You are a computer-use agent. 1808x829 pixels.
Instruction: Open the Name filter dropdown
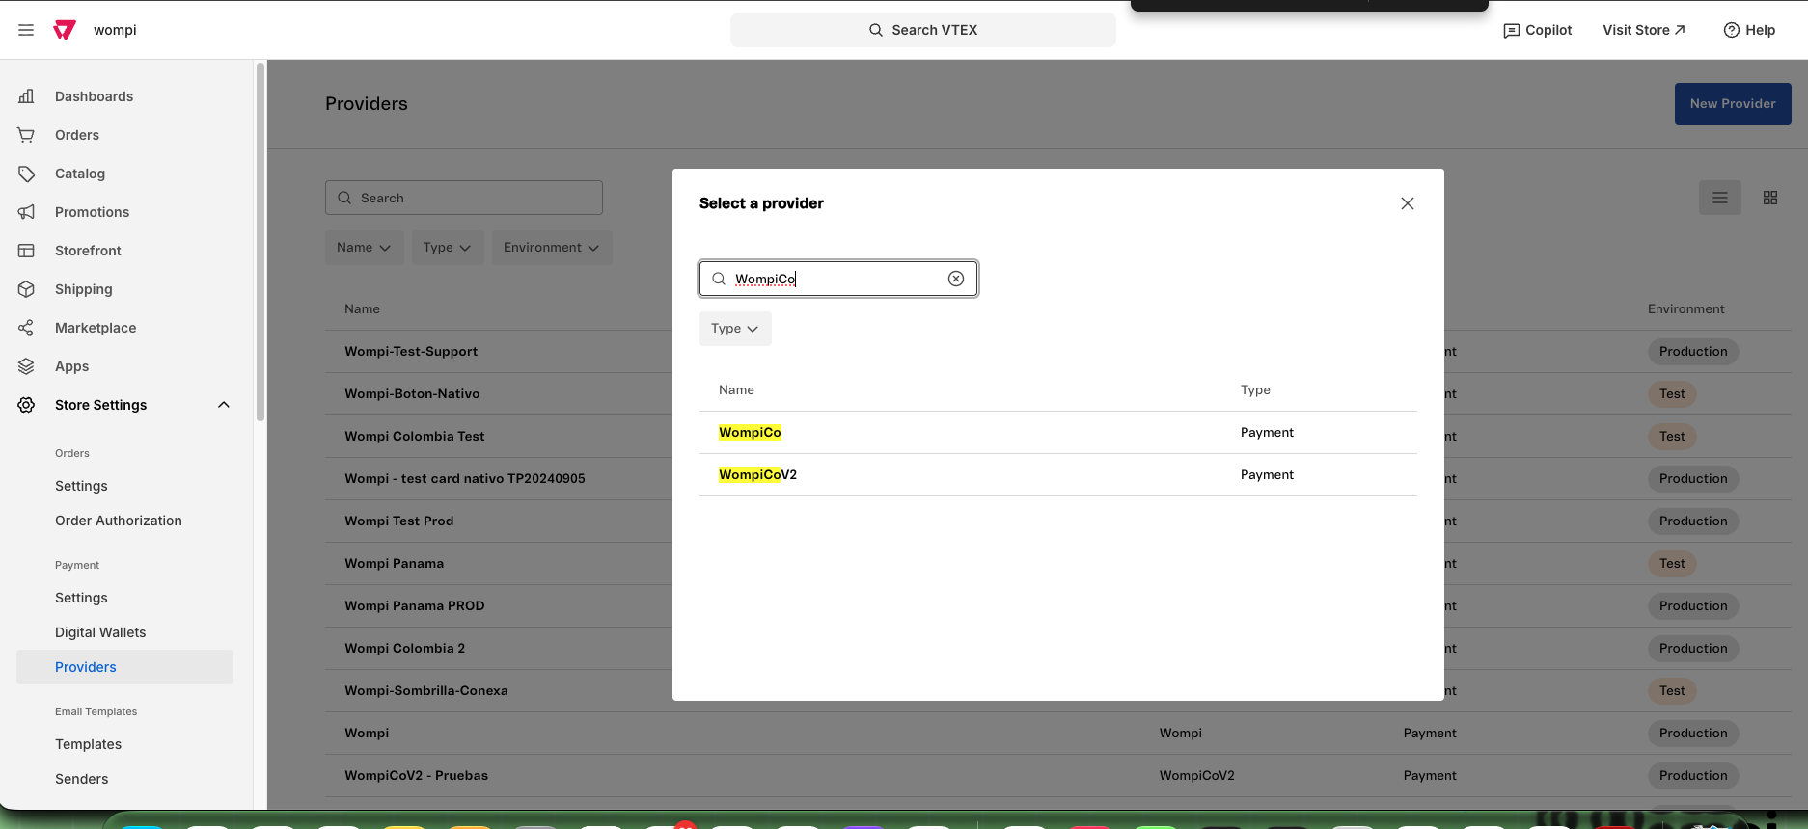coord(364,248)
